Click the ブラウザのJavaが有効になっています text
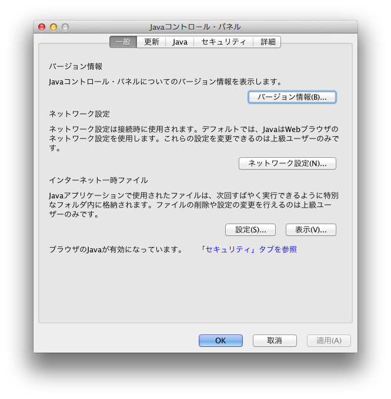Screen dimensions: 391x399 (116, 249)
